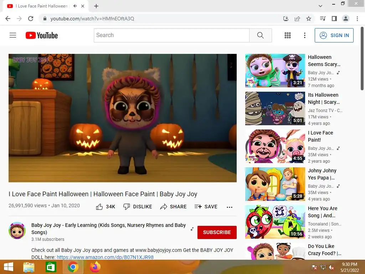Open the YouTube apps grid icon
This screenshot has width=365, height=274.
[x=288, y=35]
